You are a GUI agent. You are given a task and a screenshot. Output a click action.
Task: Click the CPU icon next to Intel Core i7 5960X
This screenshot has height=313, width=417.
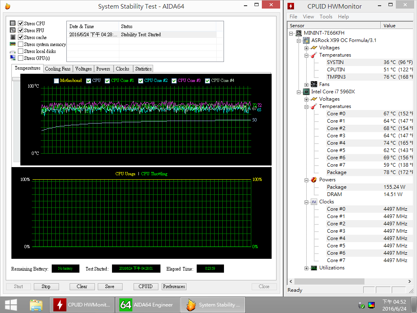pyautogui.click(x=306, y=92)
